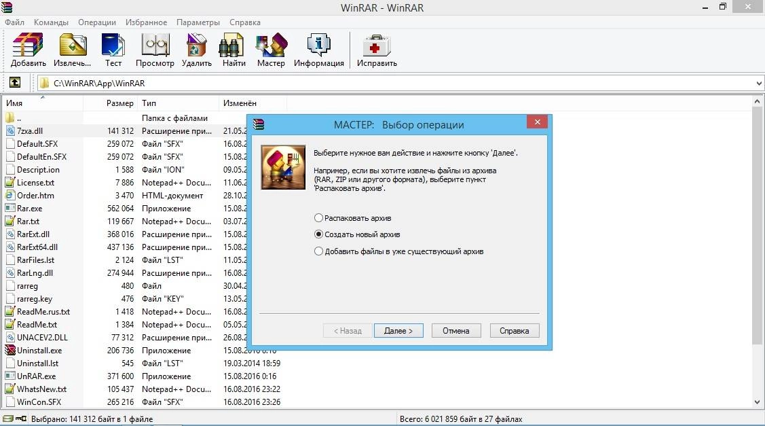Image resolution: width=765 pixels, height=426 pixels.
Task: Open the Справка menu
Action: point(245,22)
